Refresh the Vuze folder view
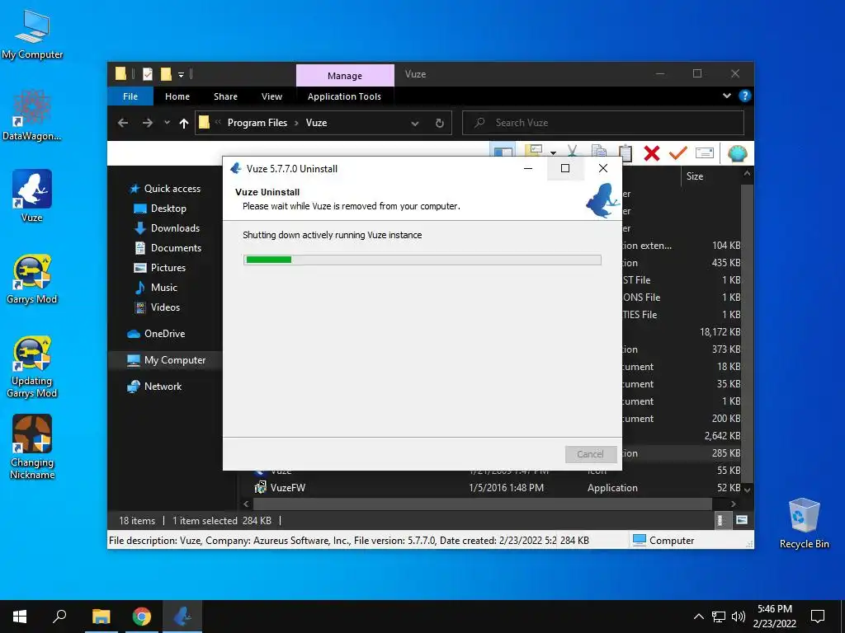Image resolution: width=845 pixels, height=633 pixels. [x=440, y=124]
